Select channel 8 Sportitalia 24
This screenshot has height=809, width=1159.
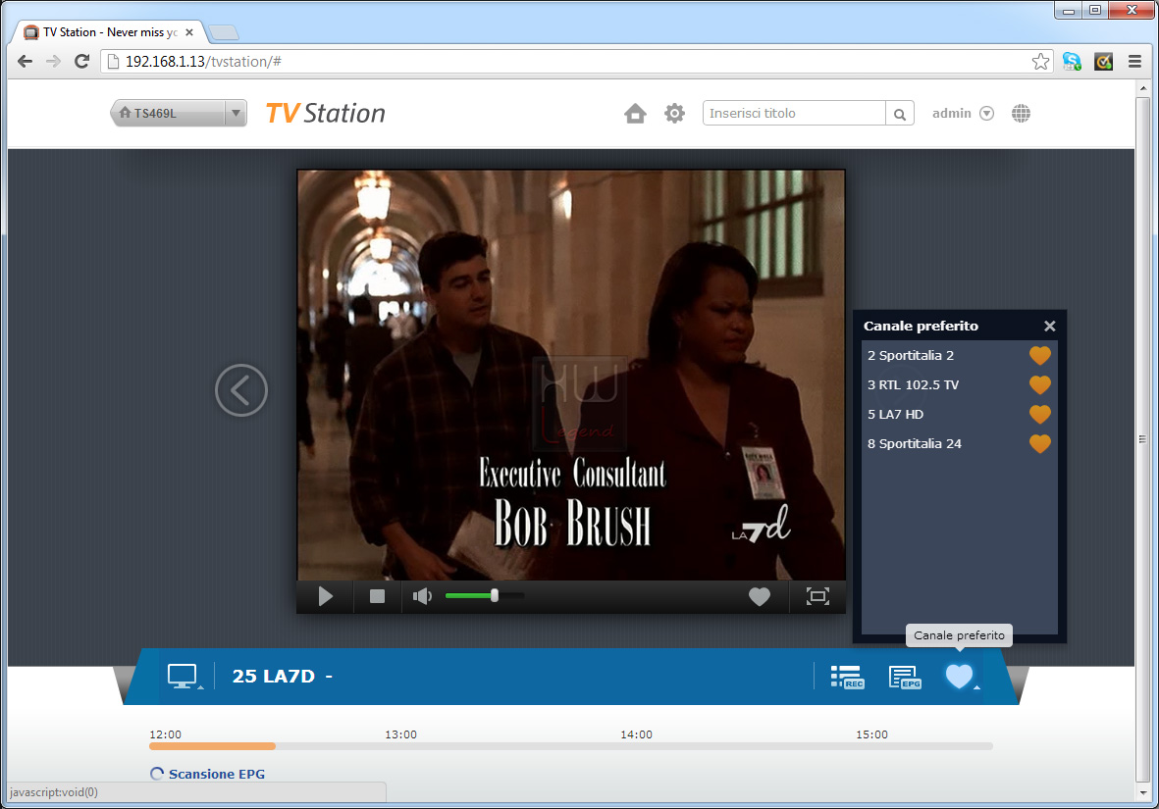click(915, 444)
